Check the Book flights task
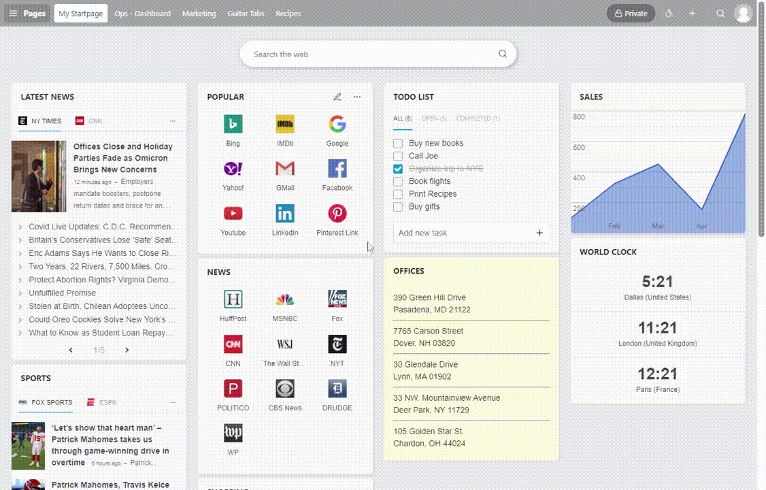 tap(398, 181)
